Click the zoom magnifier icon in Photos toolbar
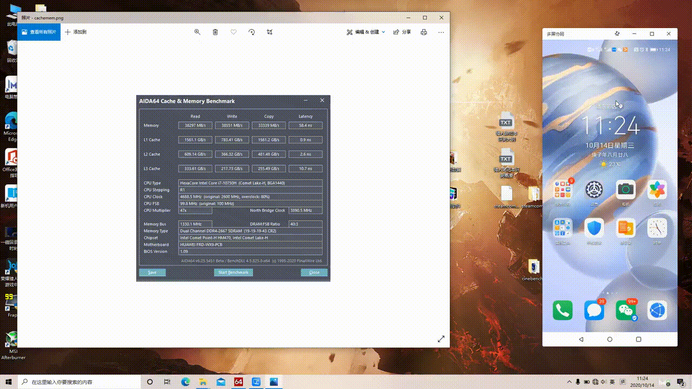This screenshot has height=389, width=692. point(197,32)
